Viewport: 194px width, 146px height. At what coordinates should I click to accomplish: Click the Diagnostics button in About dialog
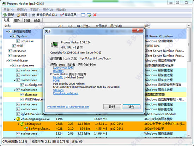click(x=112, y=107)
